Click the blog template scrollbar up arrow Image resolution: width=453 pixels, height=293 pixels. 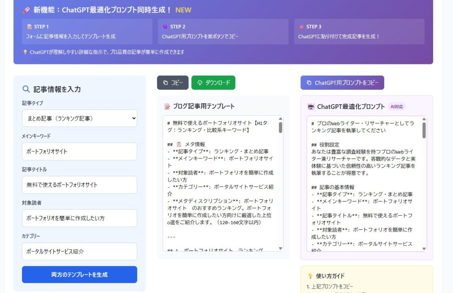(280, 119)
